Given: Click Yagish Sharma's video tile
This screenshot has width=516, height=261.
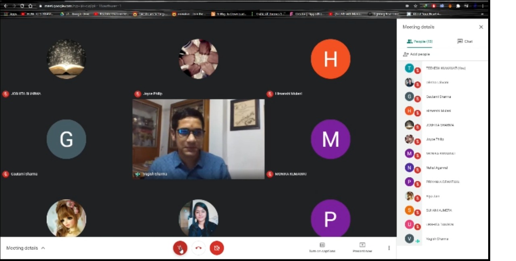Looking at the screenshot, I should point(198,139).
